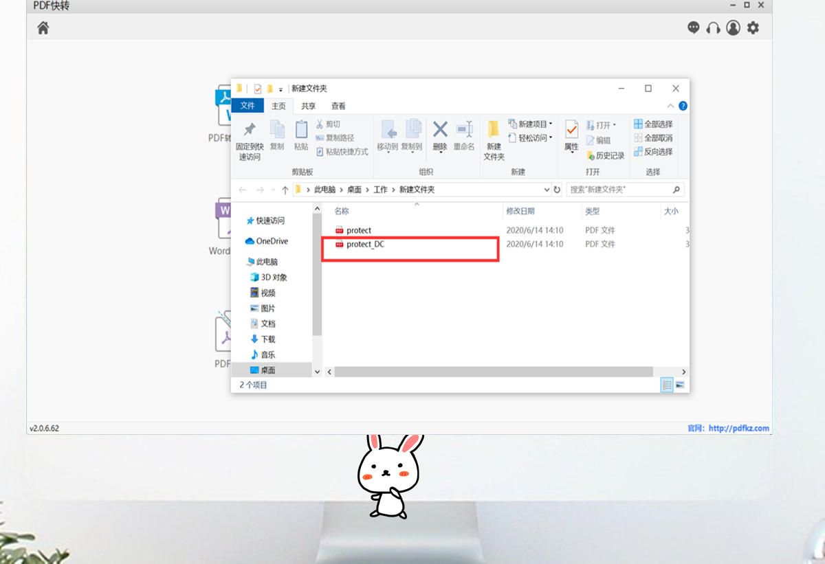Screen dimensions: 825x564
Task: Expand the 新建项目 dropdown arrow
Action: click(x=551, y=124)
